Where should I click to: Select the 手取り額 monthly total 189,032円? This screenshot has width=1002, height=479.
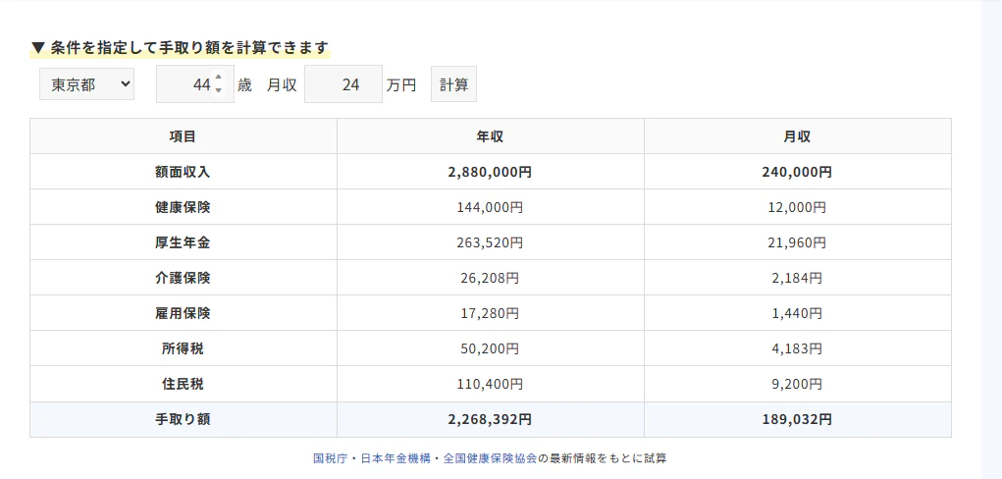[797, 419]
